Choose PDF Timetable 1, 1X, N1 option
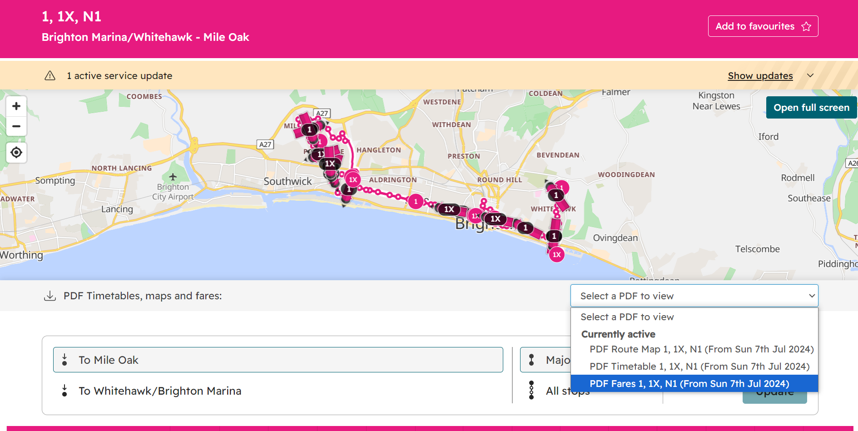858x431 pixels. click(699, 367)
